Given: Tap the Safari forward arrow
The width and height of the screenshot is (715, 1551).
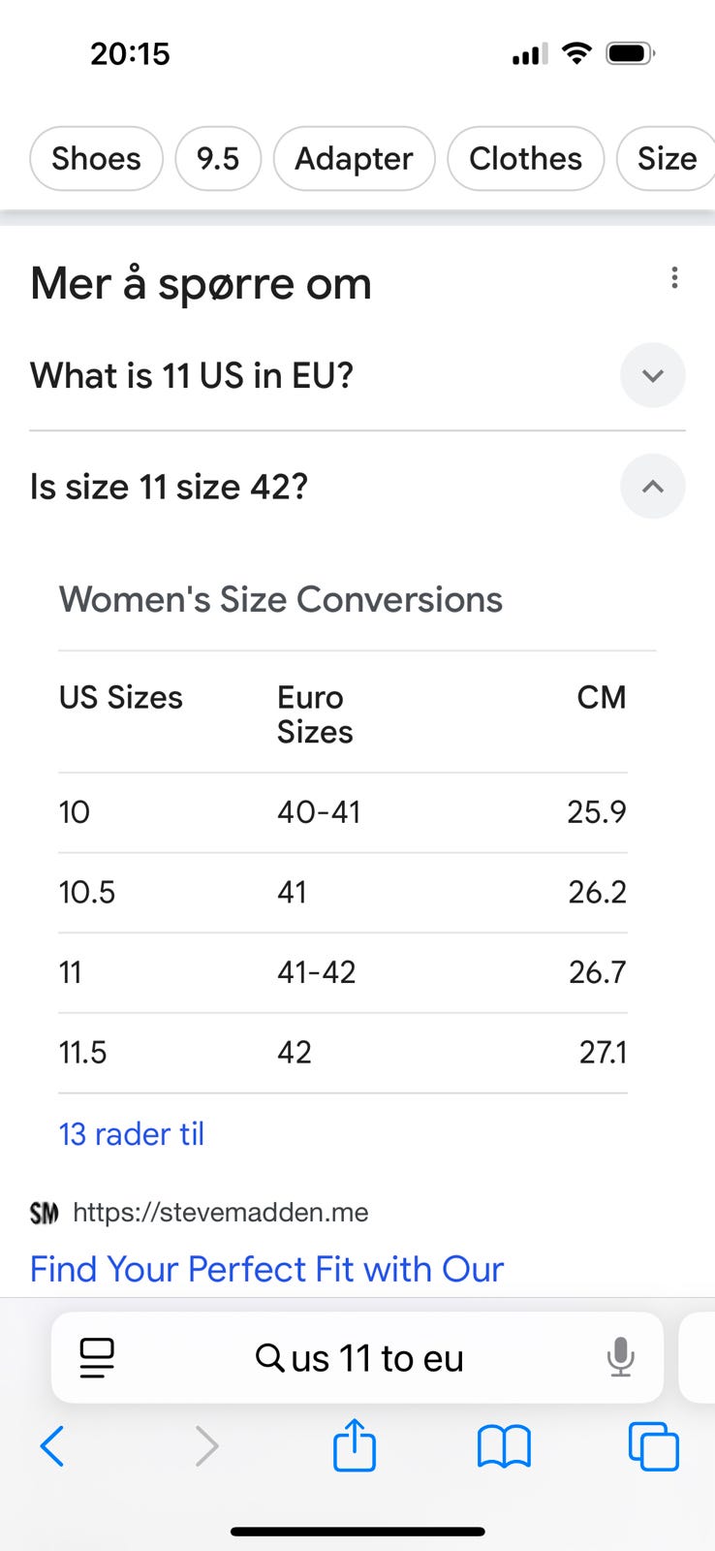Looking at the screenshot, I should 205,1446.
